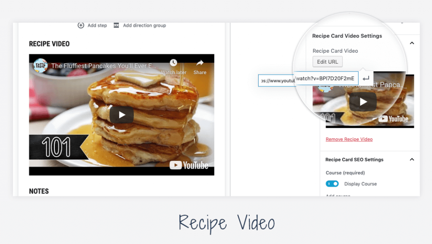Screen dimensions: 432x244
Task: Click the Add step text
Action: [x=97, y=25]
